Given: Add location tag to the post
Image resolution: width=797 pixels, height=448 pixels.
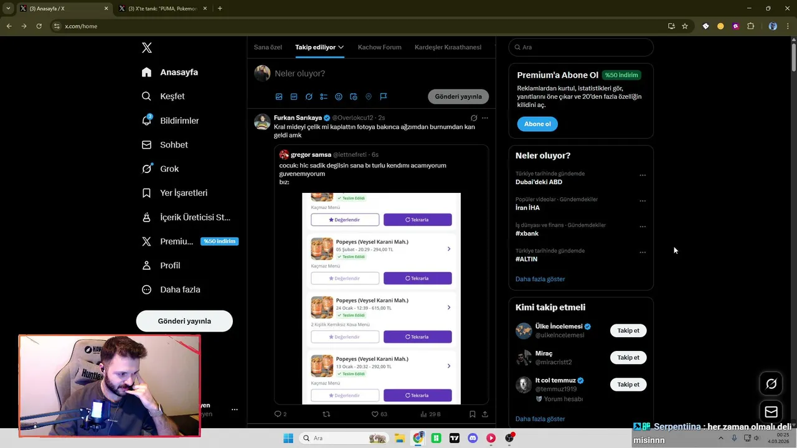Looking at the screenshot, I should pos(369,96).
